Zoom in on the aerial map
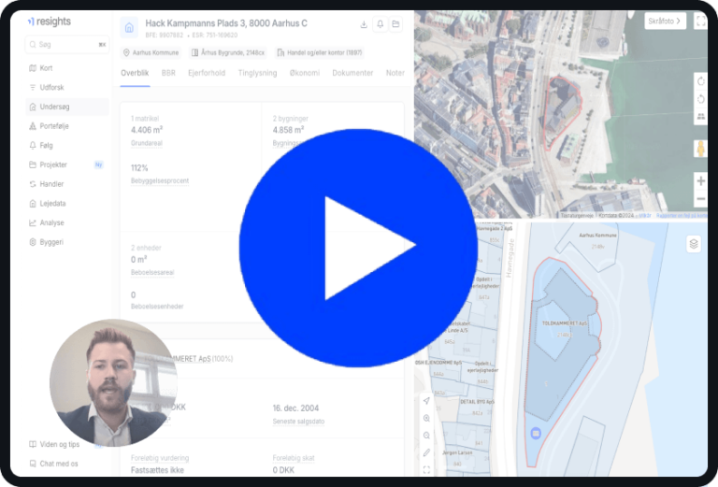The width and height of the screenshot is (718, 487). pyautogui.click(x=700, y=180)
